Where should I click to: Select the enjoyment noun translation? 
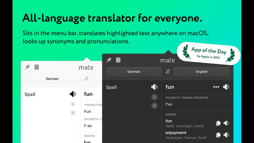click(x=176, y=132)
